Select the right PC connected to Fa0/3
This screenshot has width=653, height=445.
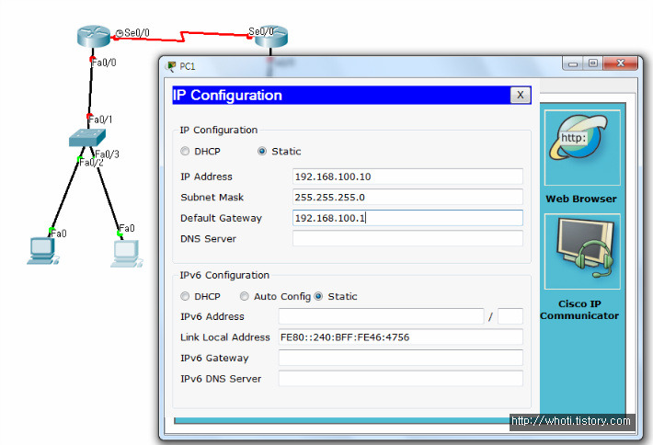tap(127, 254)
